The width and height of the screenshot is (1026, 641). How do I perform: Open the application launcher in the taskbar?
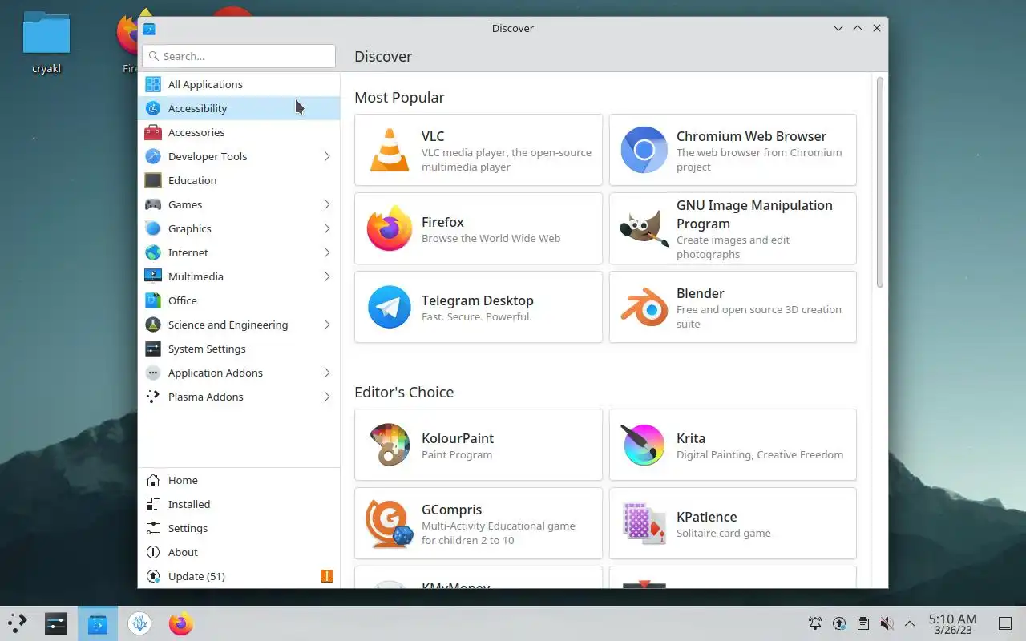(x=18, y=623)
